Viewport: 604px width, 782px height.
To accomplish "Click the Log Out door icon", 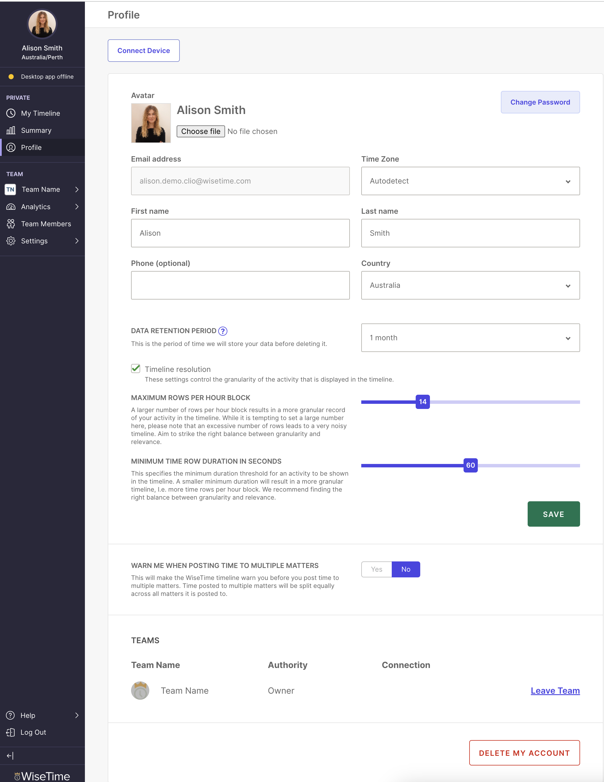I will 10,733.
